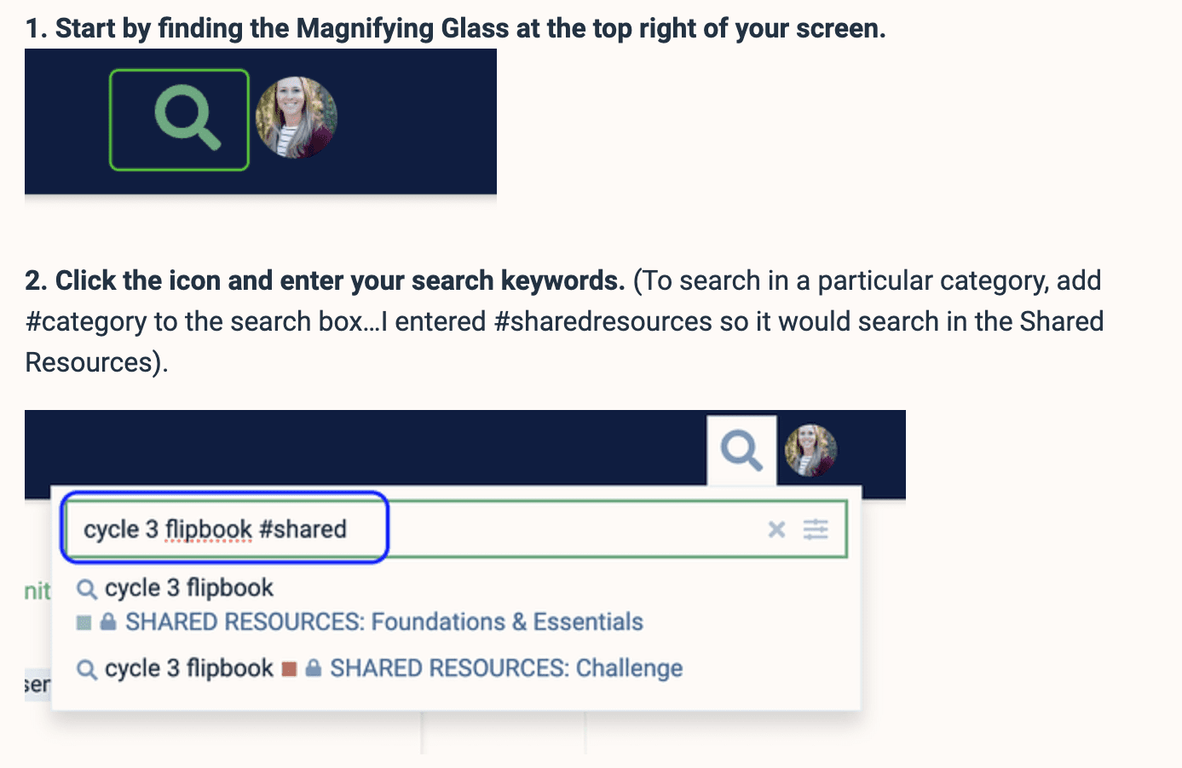Viewport: 1182px width, 768px height.
Task: Click the lock icon beside Foundations & Essentials
Action: [106, 622]
